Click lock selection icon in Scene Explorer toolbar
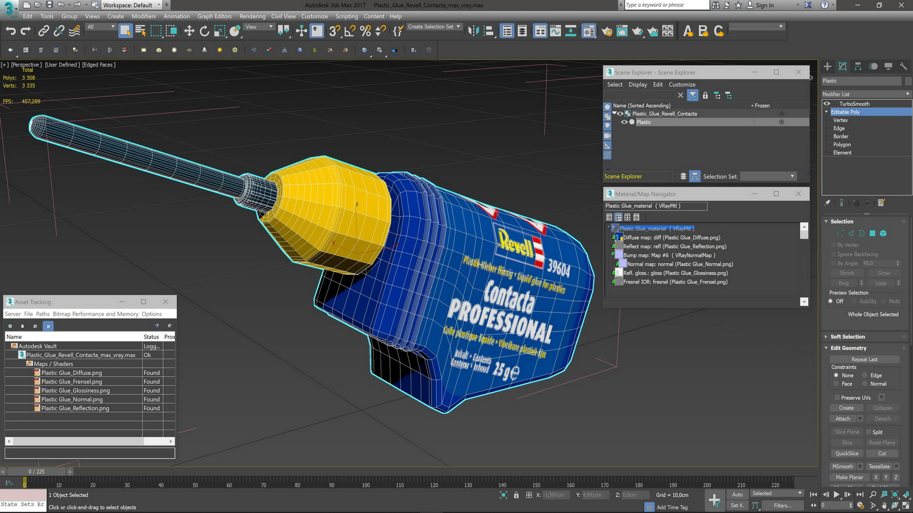The height and width of the screenshot is (513, 913). 705,95
